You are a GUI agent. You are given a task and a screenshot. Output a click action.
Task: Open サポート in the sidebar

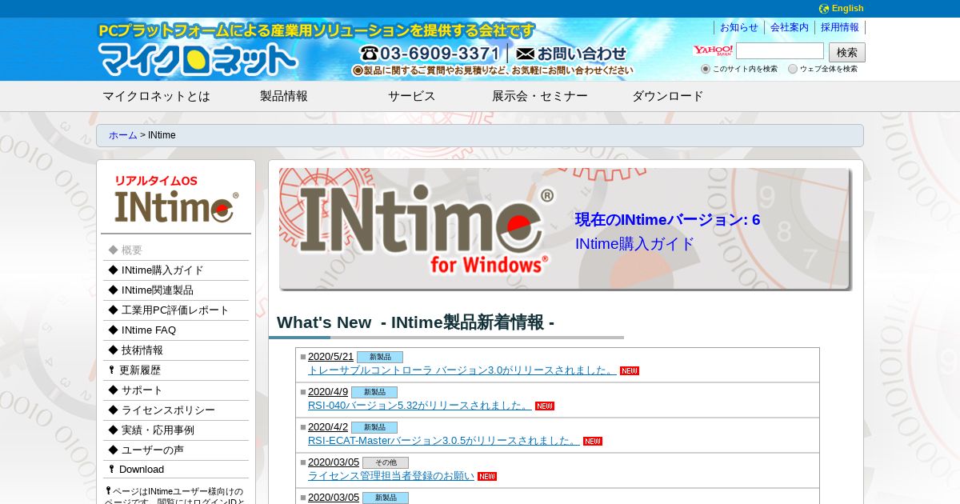point(176,390)
